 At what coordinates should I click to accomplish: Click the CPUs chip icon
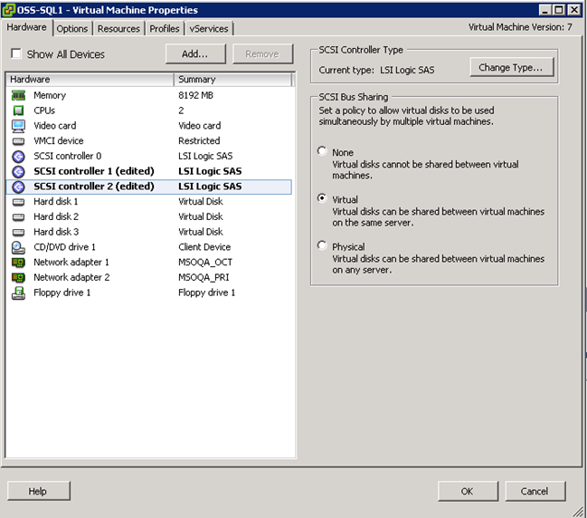[x=18, y=110]
